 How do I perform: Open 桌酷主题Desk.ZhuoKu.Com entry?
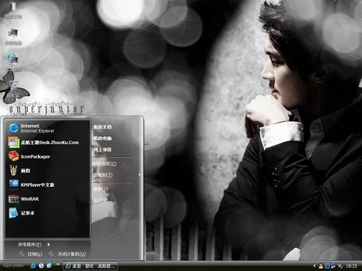pyautogui.click(x=47, y=142)
